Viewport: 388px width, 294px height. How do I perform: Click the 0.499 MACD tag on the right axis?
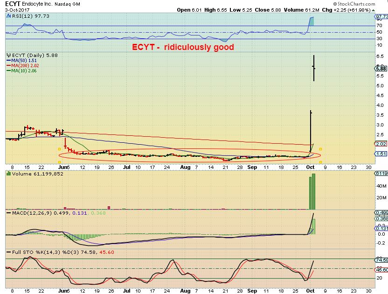point(381,213)
